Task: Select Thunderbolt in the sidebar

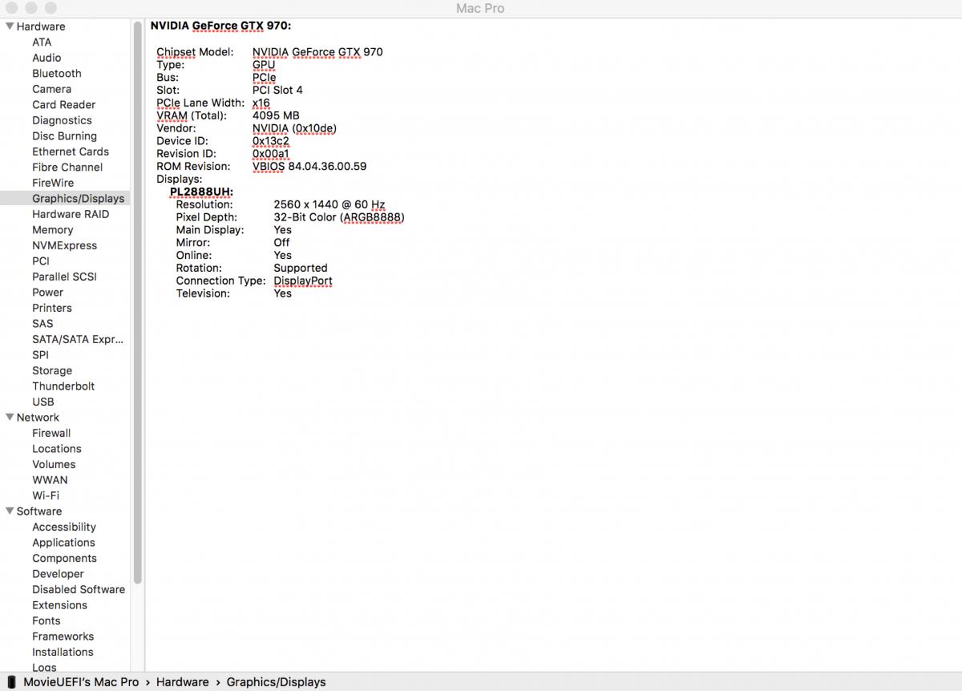Action: pyautogui.click(x=63, y=386)
